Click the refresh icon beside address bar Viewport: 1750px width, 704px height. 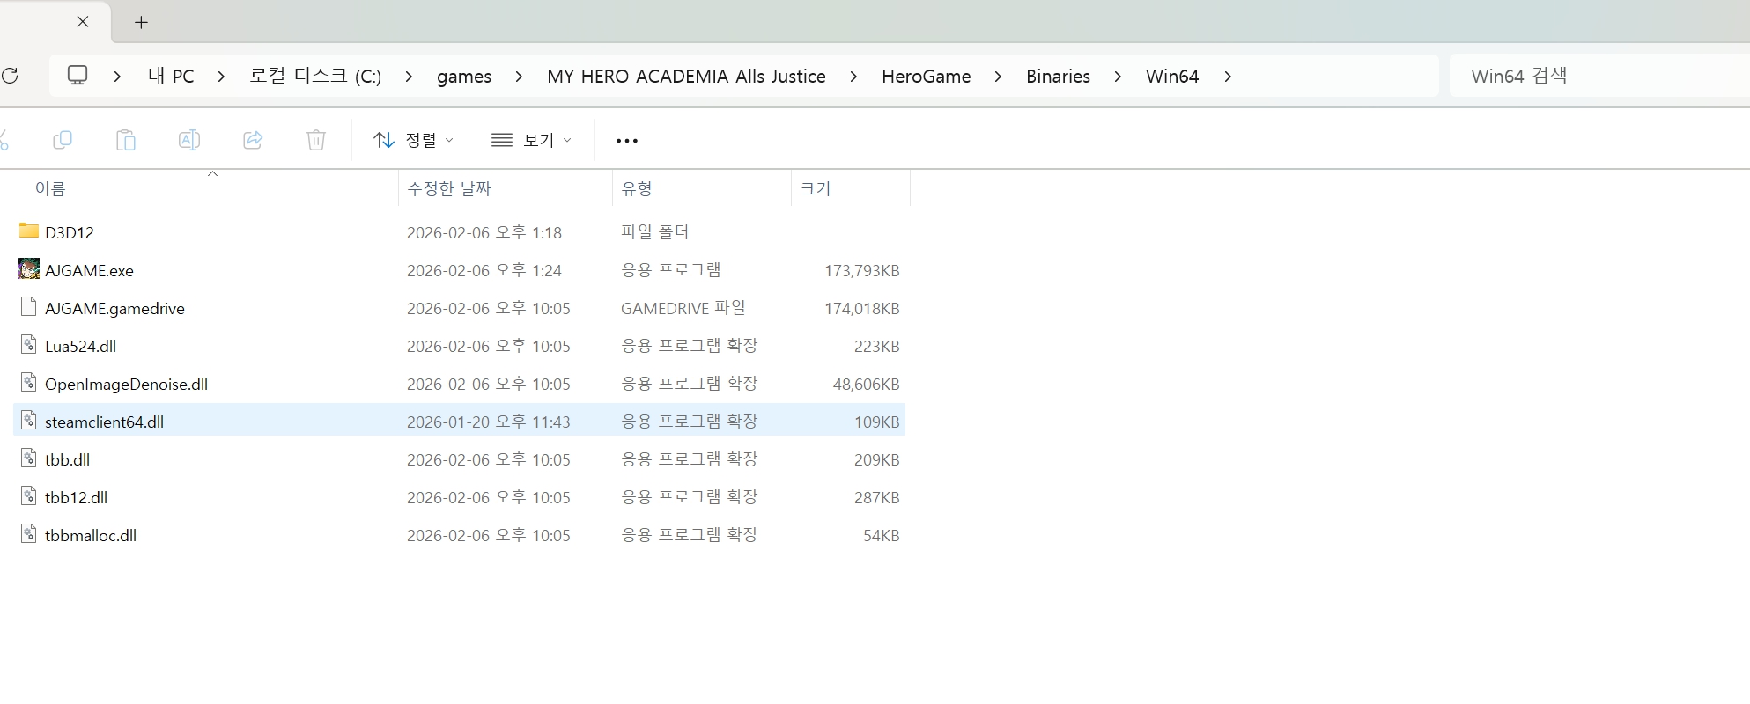11,76
